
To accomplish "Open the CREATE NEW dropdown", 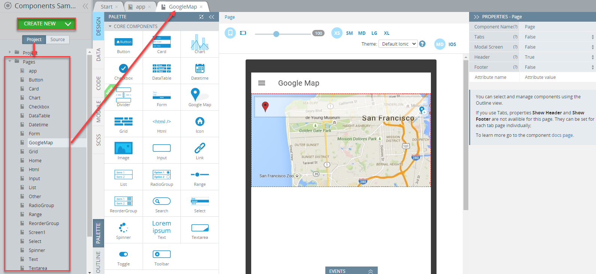I will (x=46, y=24).
